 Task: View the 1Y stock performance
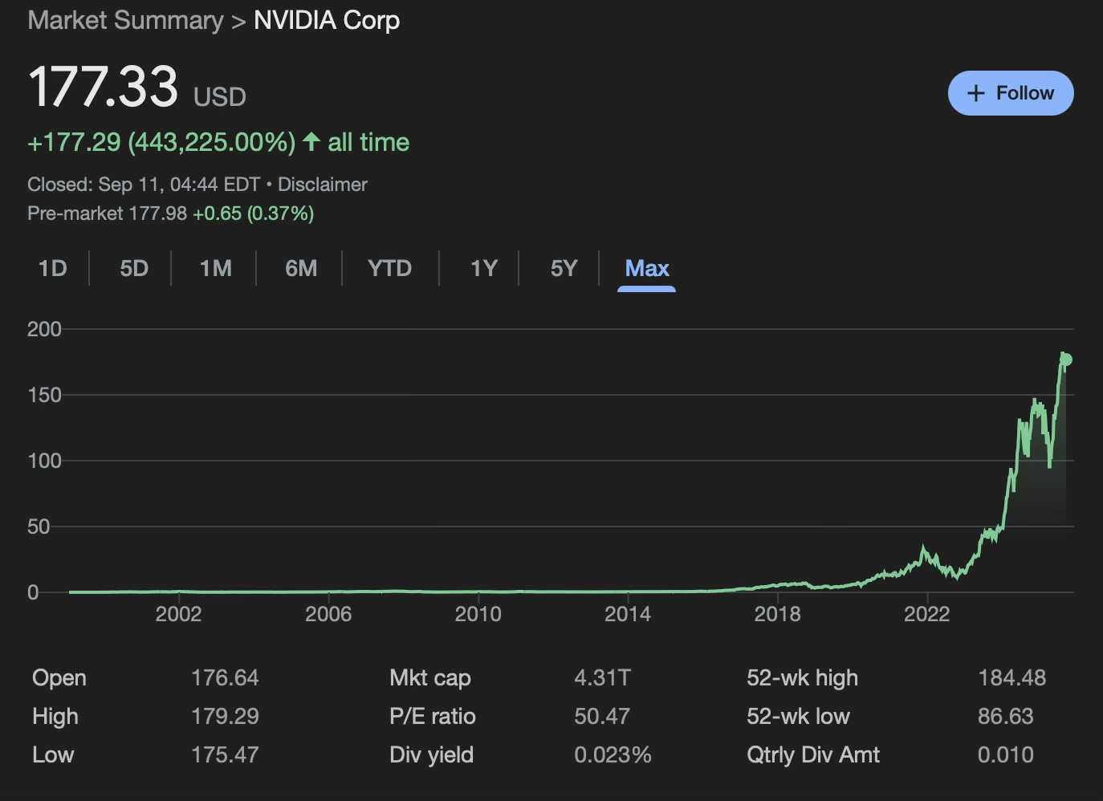coord(484,268)
